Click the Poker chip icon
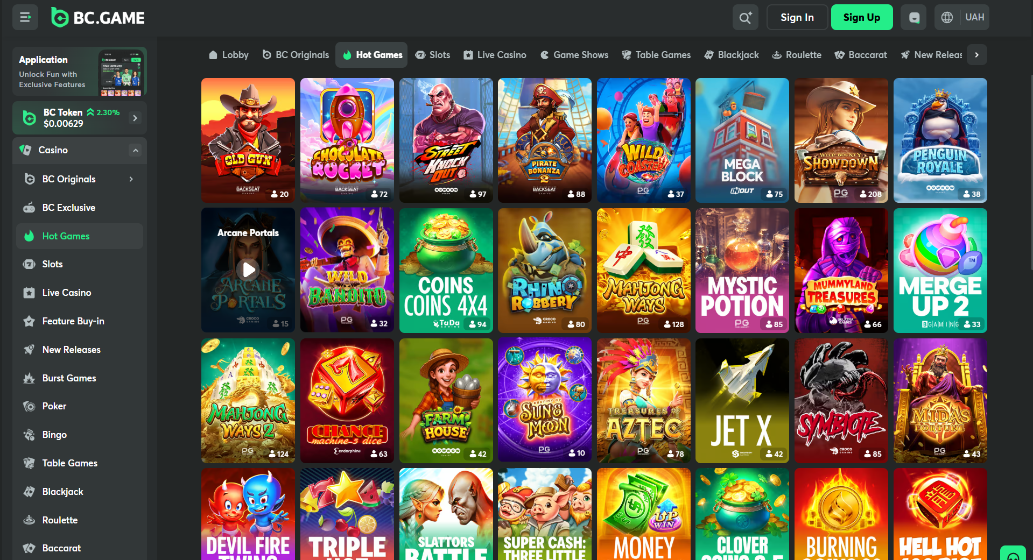Image resolution: width=1033 pixels, height=560 pixels. tap(30, 406)
